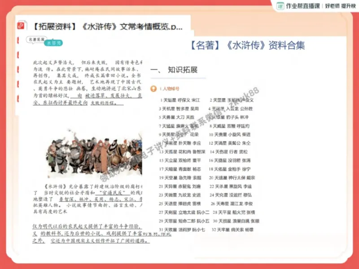The height and width of the screenshot is (269, 359).
Task: Select row 24 天究星 没遮拦 穆弘
Action: (231, 195)
